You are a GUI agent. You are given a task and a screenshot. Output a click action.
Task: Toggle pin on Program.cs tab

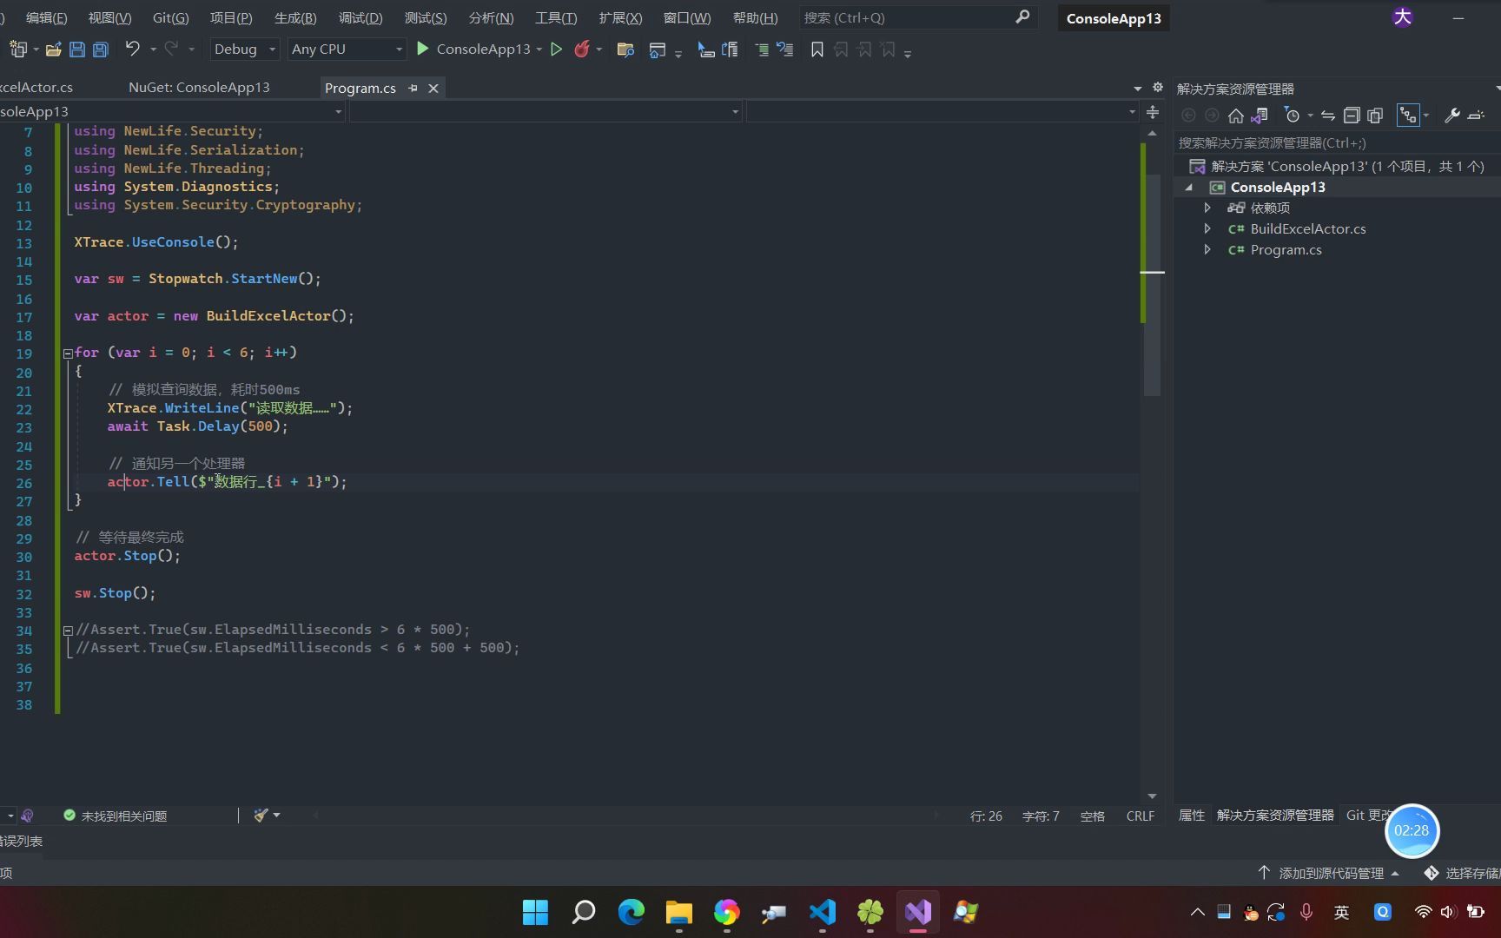[413, 88]
